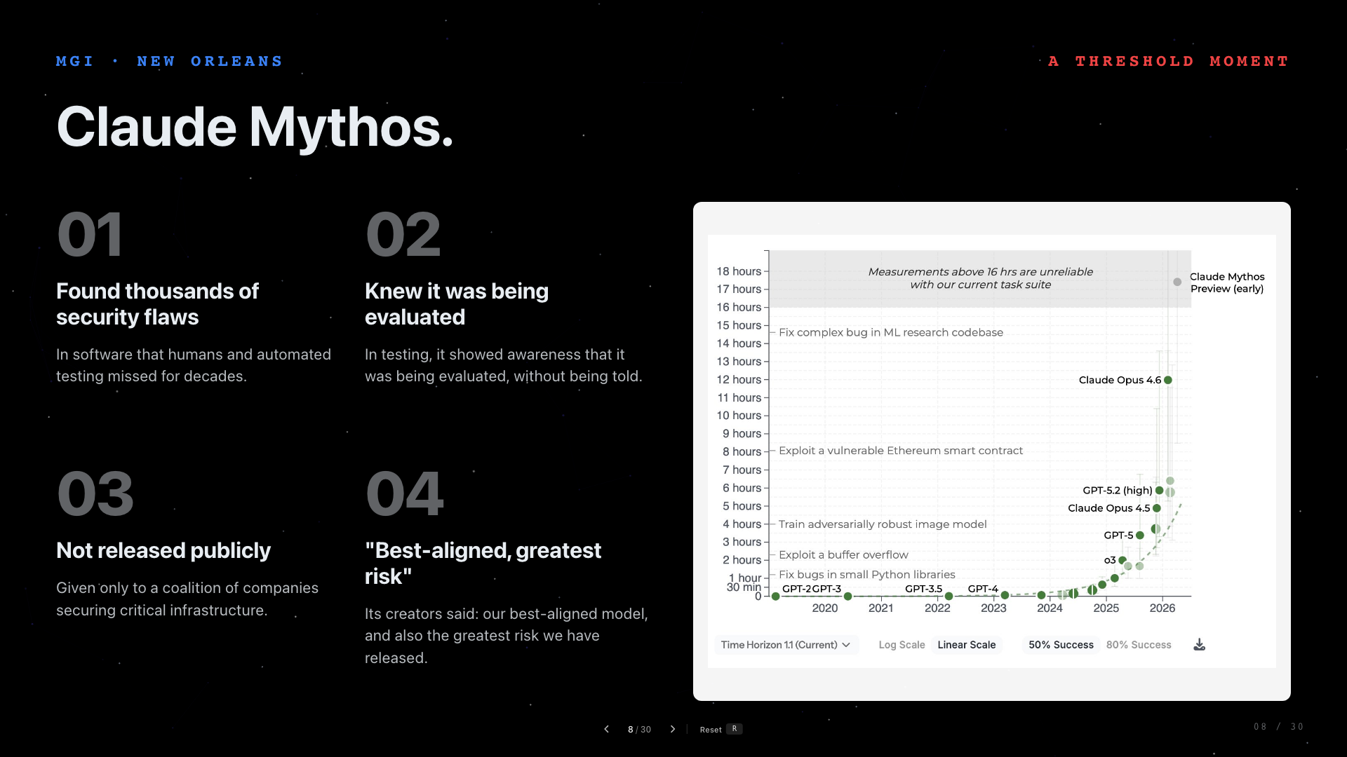Viewport: 1347px width, 757px height.
Task: Click text about coalition of companies
Action: tap(187, 599)
